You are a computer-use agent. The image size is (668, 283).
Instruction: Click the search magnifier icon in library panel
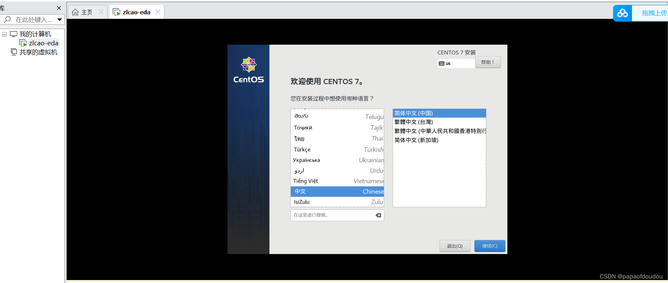[7, 20]
